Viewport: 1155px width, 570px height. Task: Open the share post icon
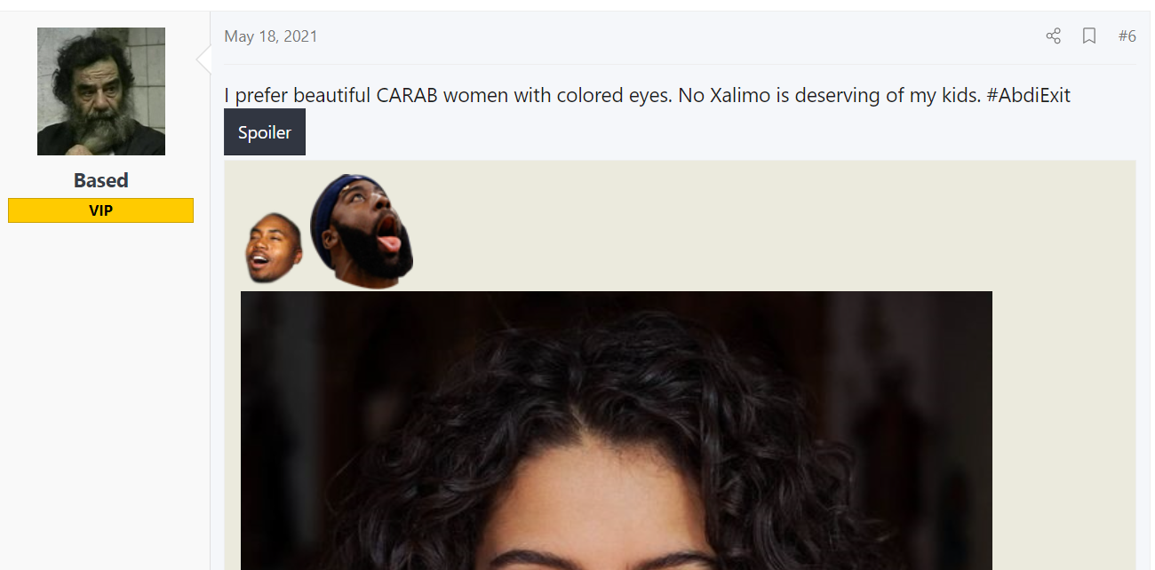pyautogui.click(x=1053, y=36)
